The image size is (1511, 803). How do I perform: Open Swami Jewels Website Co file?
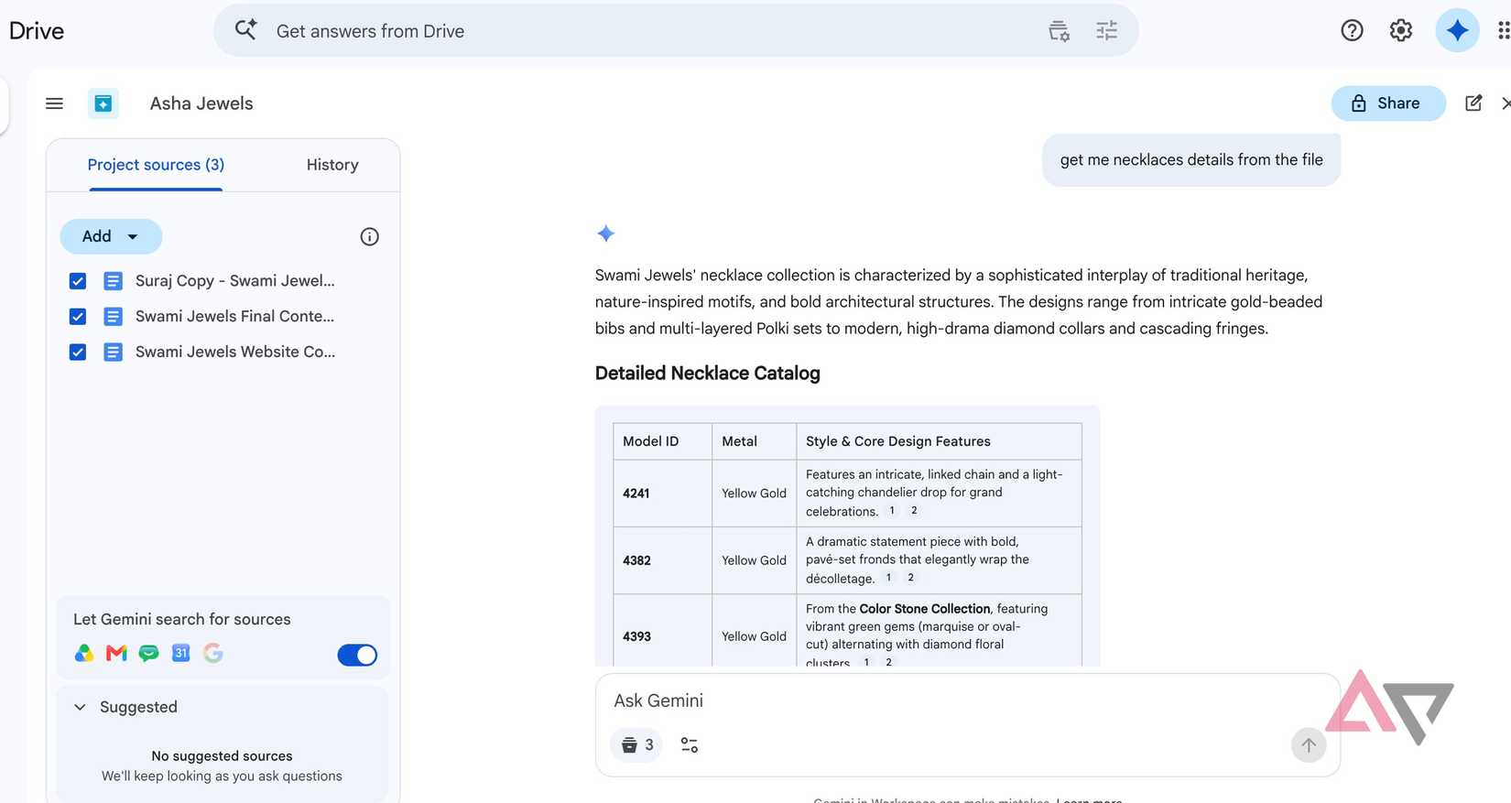click(x=235, y=352)
